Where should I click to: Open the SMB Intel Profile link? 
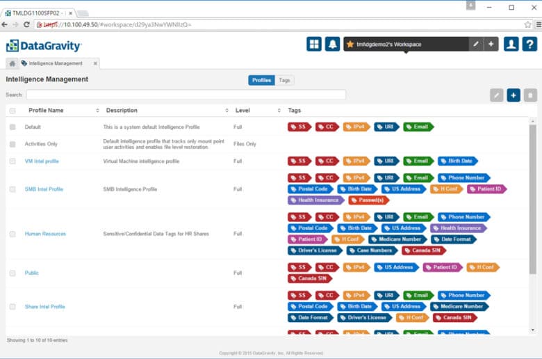44,189
